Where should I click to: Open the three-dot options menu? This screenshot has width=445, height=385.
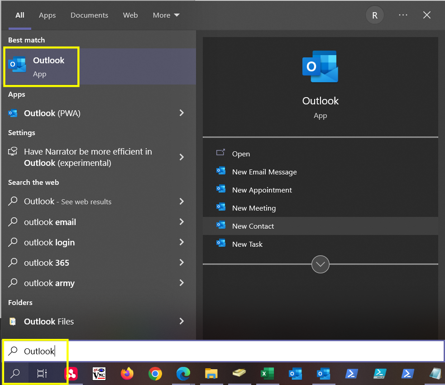point(403,15)
